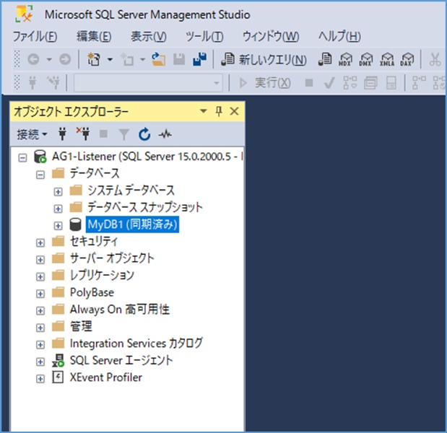
Task: Select MyDB1 (同期済み) database
Action: tap(133, 224)
